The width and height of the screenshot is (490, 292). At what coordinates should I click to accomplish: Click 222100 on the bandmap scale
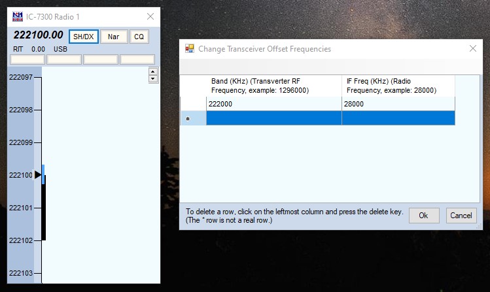pyautogui.click(x=21, y=175)
